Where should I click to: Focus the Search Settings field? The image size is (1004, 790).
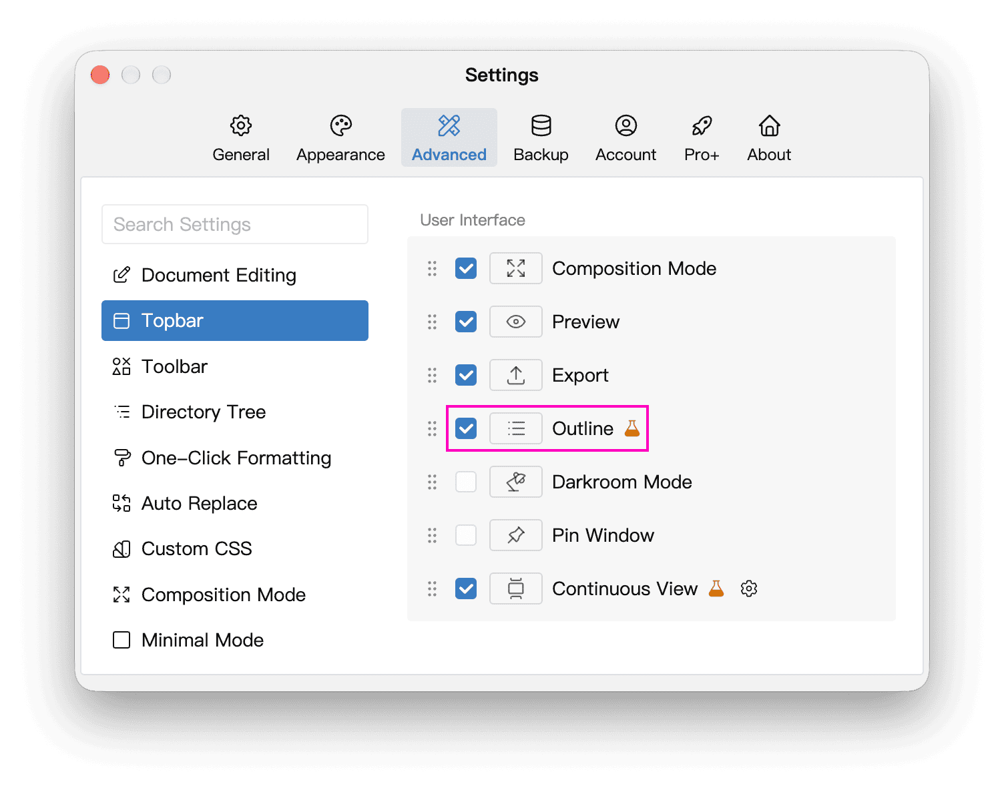(x=235, y=224)
